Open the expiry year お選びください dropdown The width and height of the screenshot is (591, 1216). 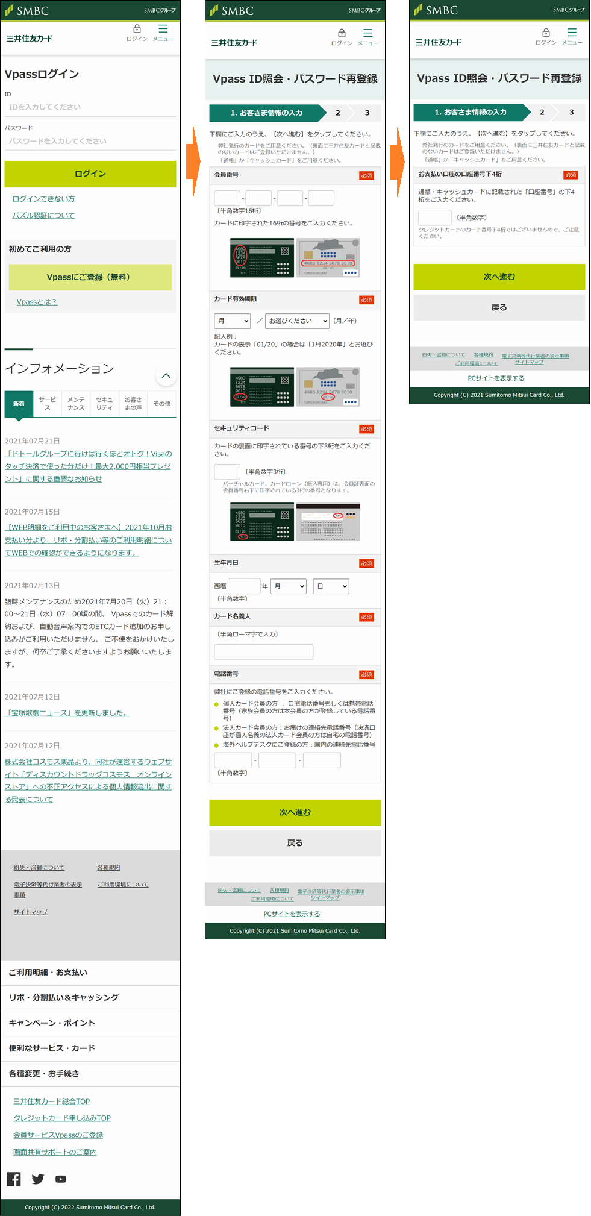point(298,321)
